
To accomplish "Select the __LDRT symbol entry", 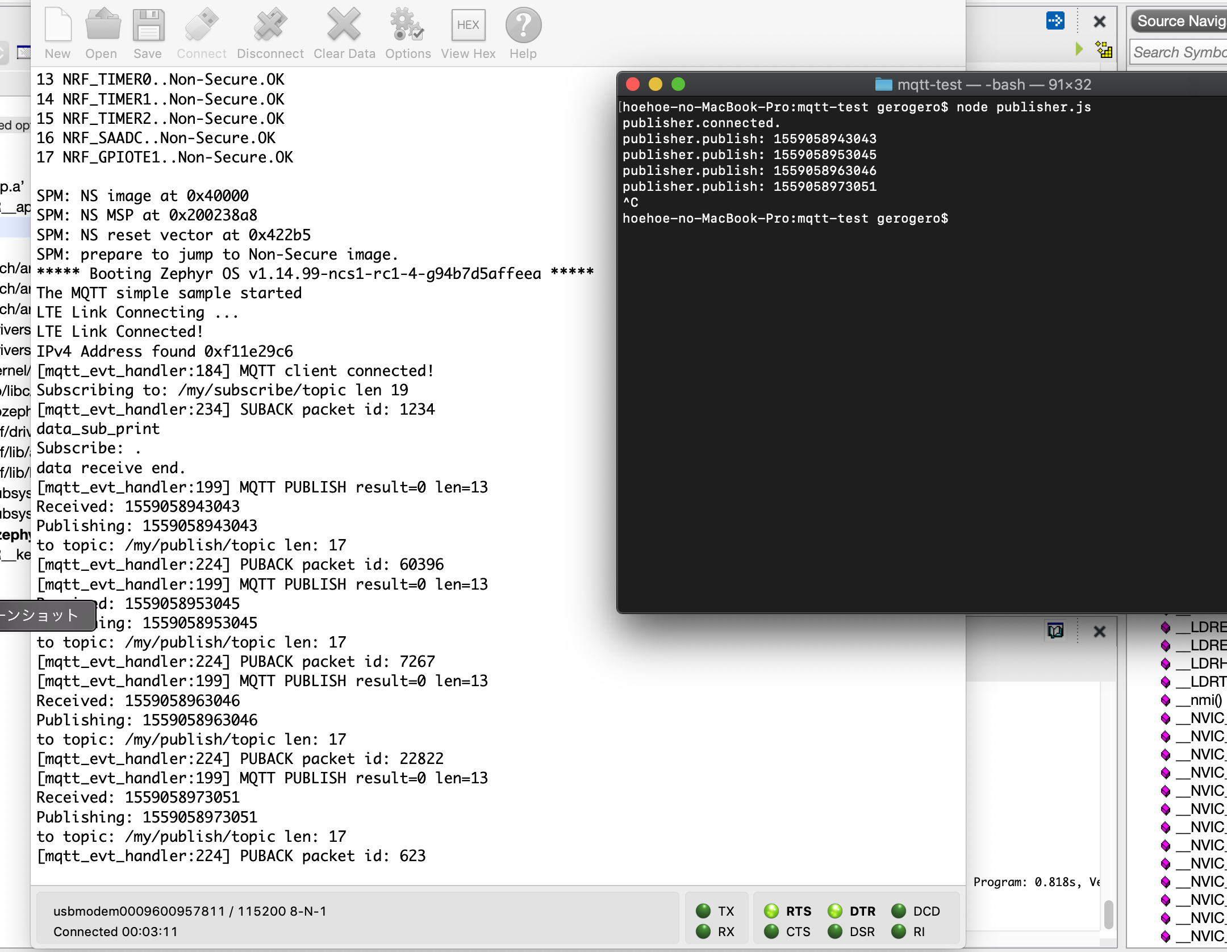I will 1200,682.
